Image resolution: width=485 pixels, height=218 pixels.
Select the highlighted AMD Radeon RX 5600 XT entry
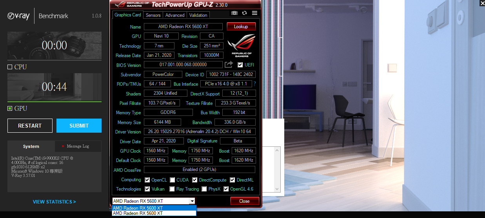[154, 208]
